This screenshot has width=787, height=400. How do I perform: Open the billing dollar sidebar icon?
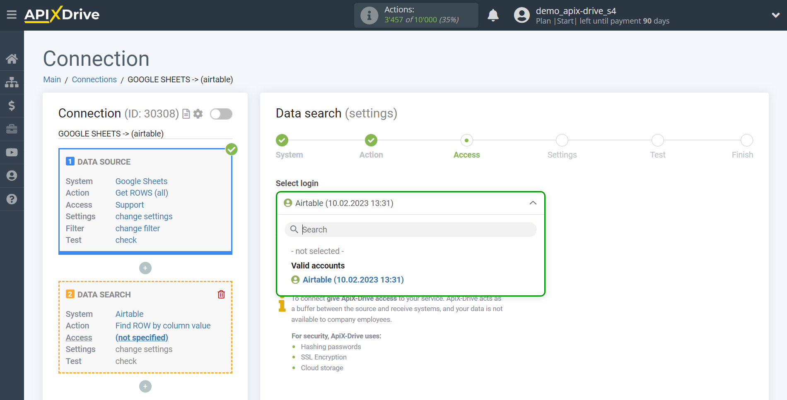pyautogui.click(x=12, y=105)
